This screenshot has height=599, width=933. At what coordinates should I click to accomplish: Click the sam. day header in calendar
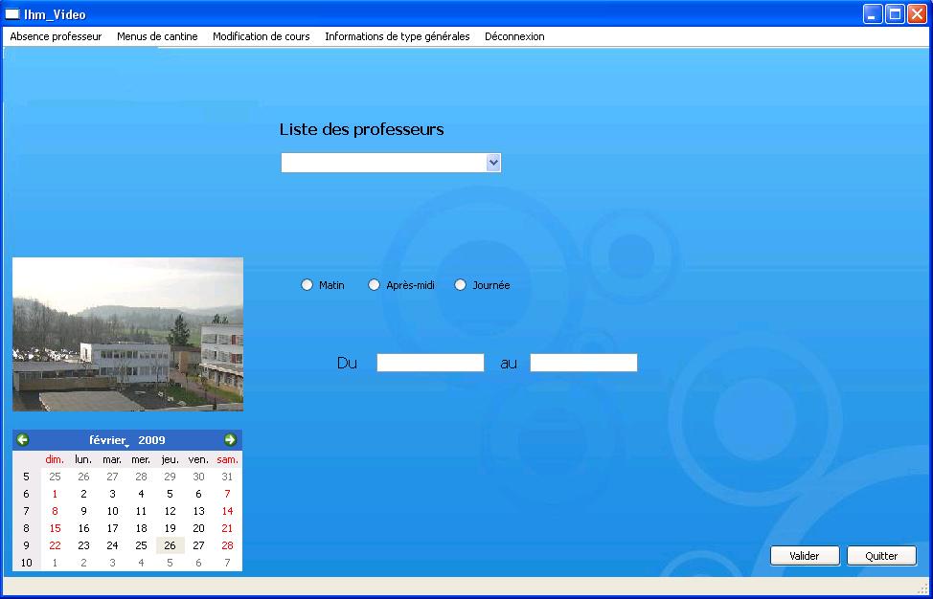tap(227, 459)
